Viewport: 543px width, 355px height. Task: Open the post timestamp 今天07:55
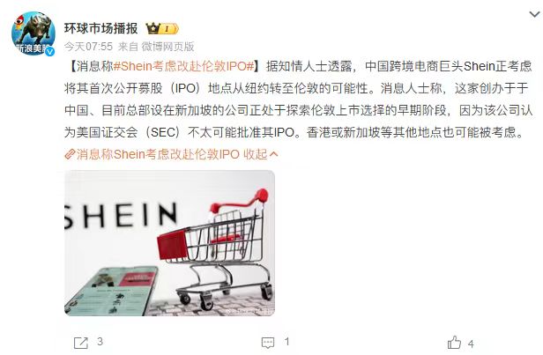pyautogui.click(x=89, y=47)
